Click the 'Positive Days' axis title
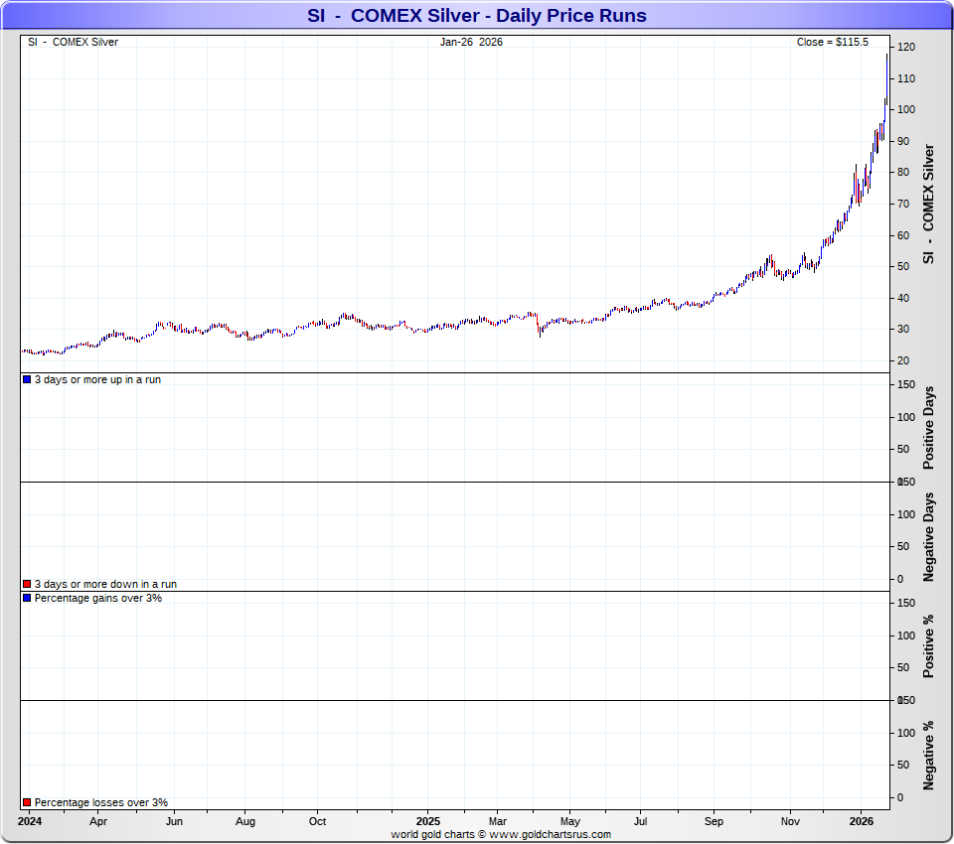 coord(929,428)
